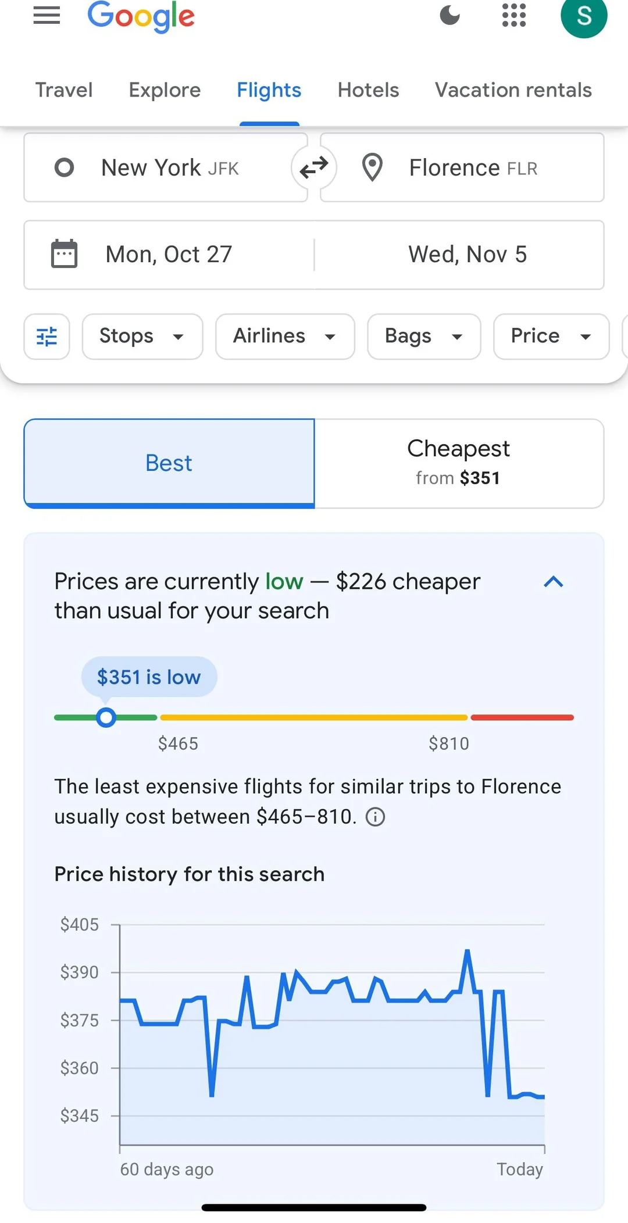Open the hamburger main menu
Screen dimensions: 628x1223
pos(47,16)
